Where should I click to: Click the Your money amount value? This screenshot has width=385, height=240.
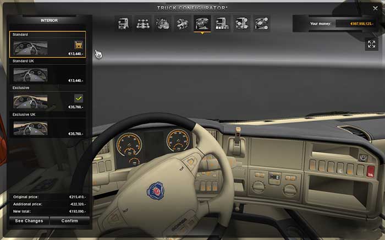click(x=362, y=24)
